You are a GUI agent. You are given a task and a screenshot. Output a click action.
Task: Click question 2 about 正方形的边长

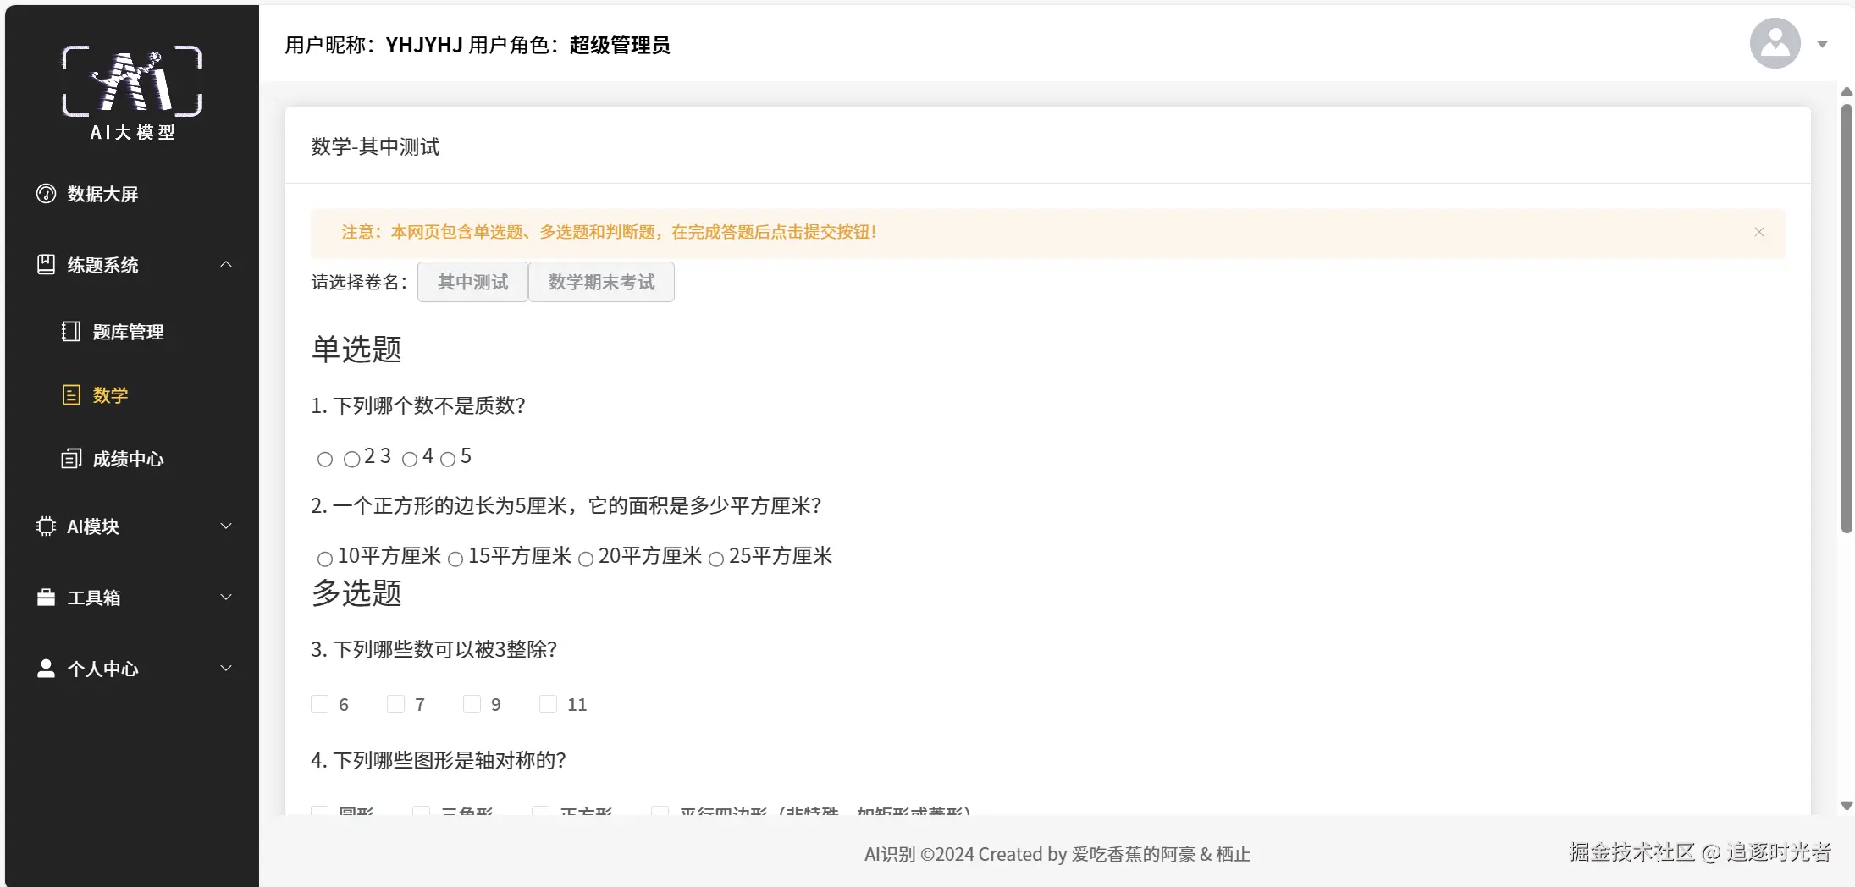point(566,505)
